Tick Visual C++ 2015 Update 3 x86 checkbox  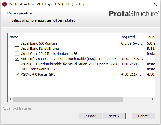pos(17,64)
